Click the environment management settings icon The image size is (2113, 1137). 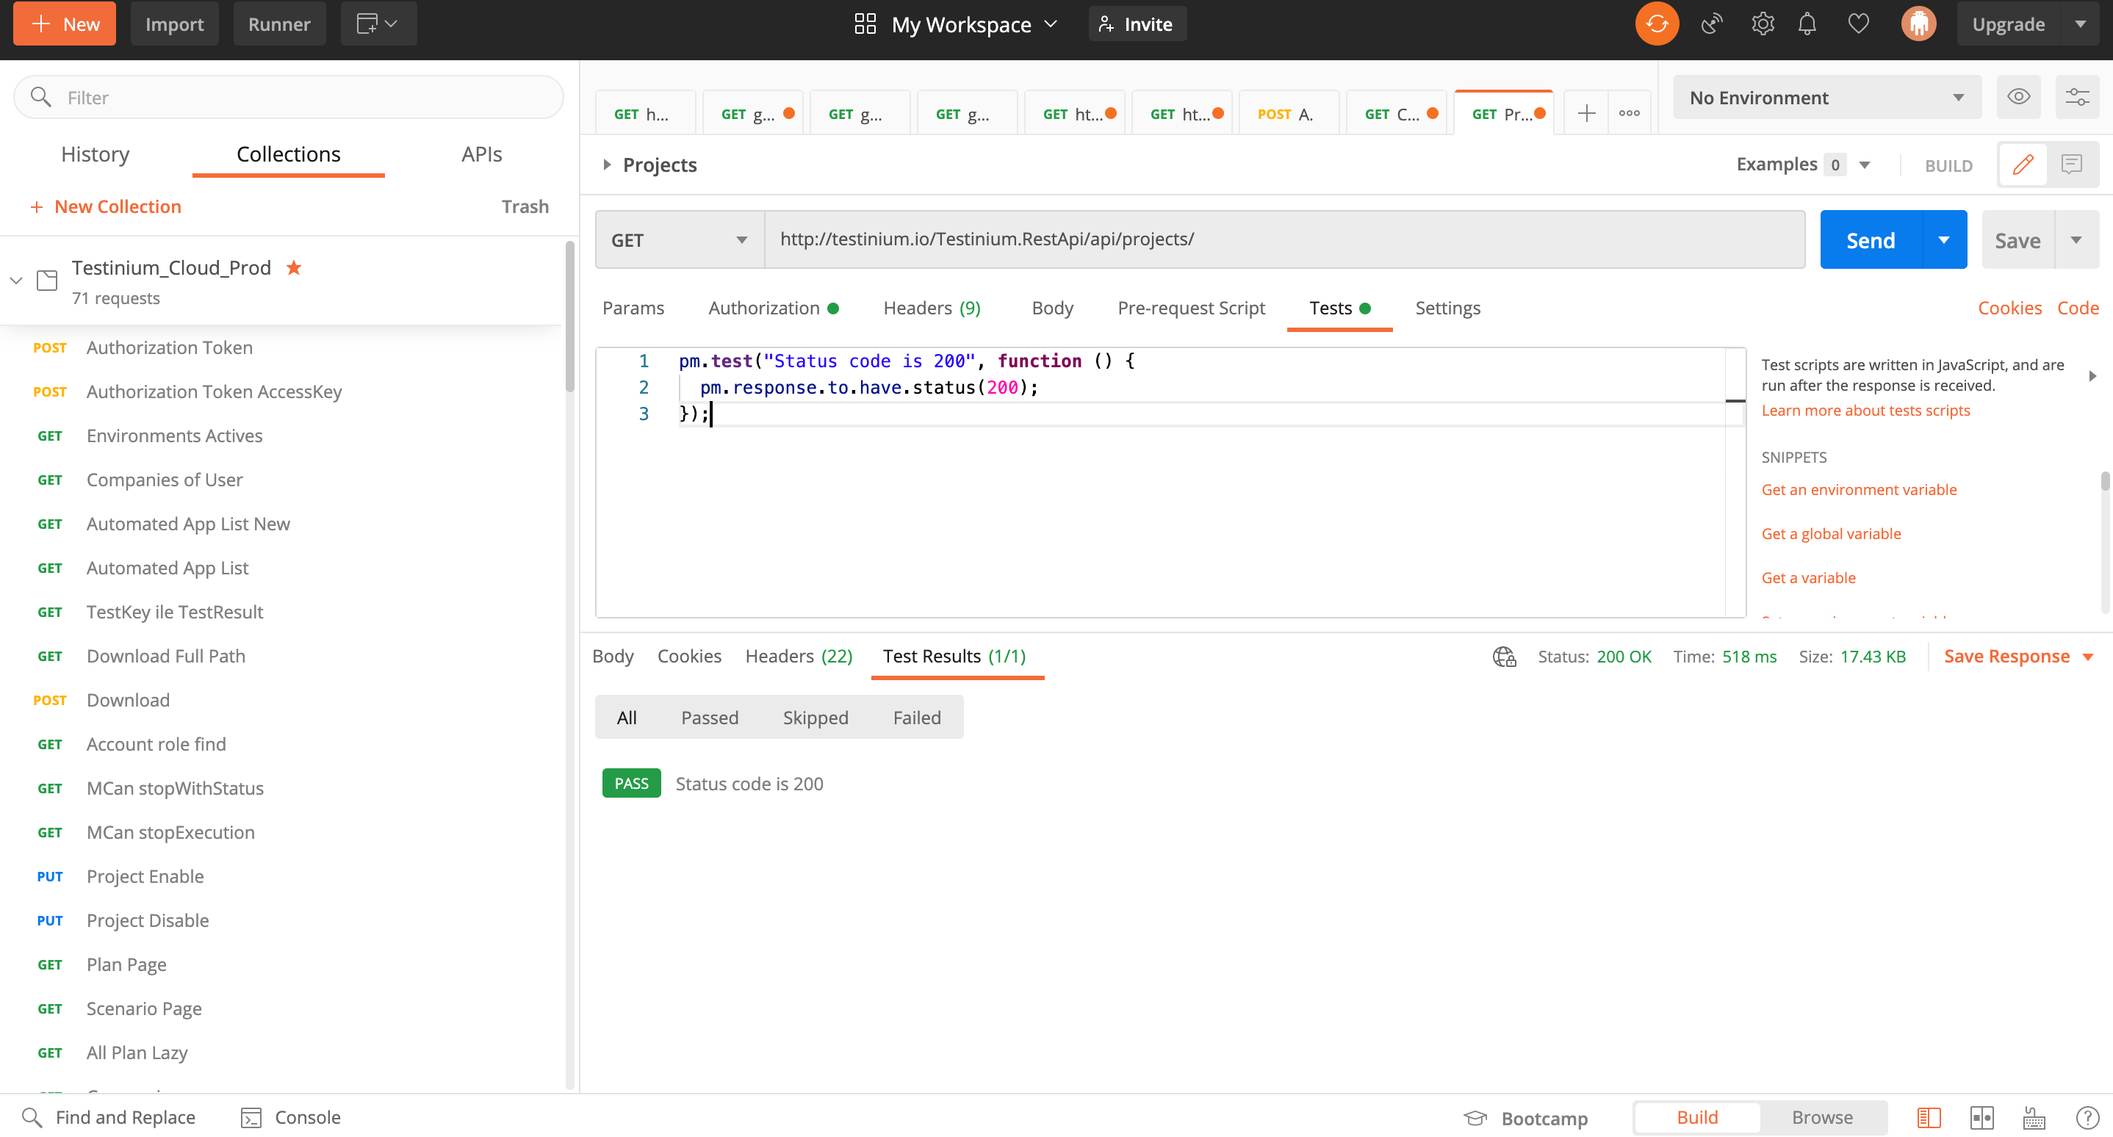pos(2076,98)
